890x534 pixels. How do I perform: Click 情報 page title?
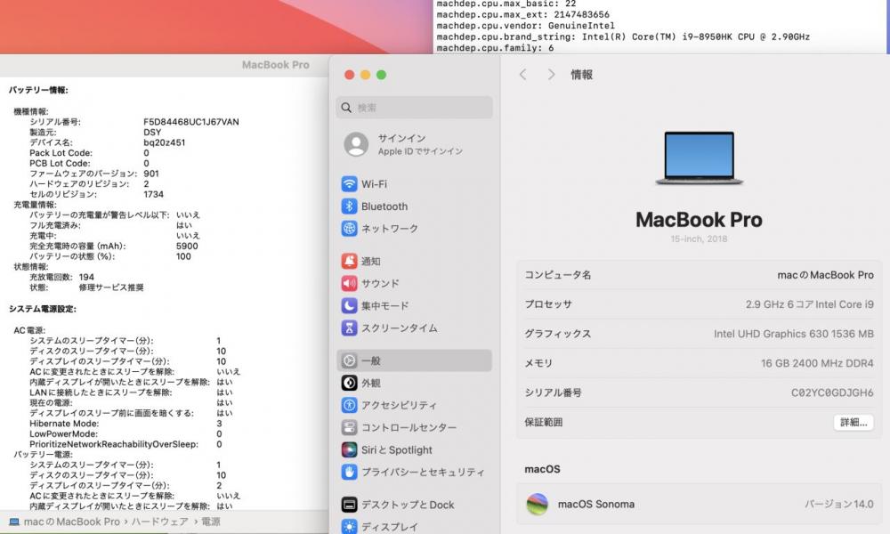(581, 75)
